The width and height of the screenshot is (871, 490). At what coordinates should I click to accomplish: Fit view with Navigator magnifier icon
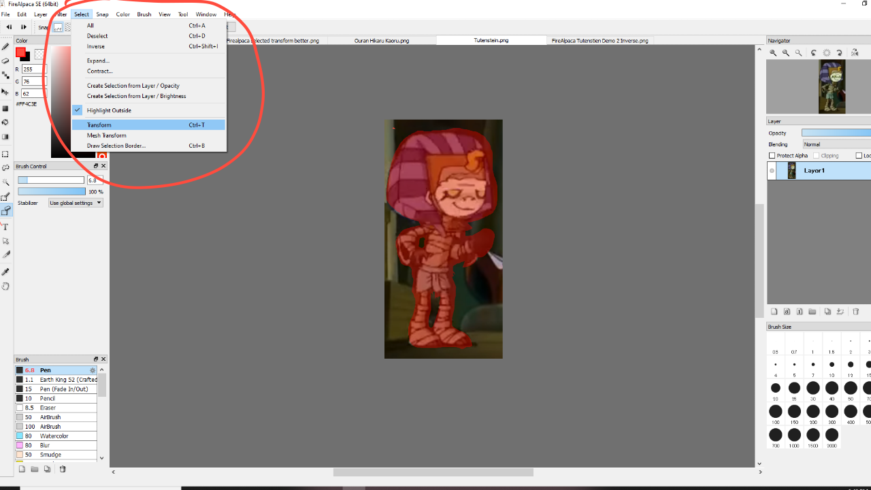click(799, 52)
